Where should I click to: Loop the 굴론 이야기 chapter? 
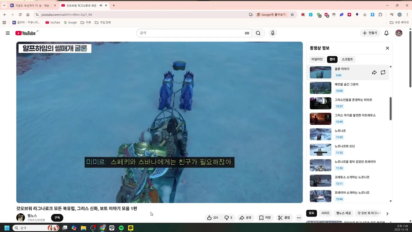pos(383,72)
